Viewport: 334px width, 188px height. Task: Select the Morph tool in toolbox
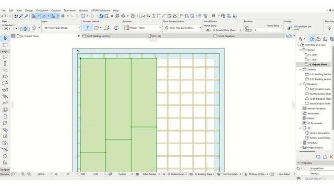(x=5, y=156)
